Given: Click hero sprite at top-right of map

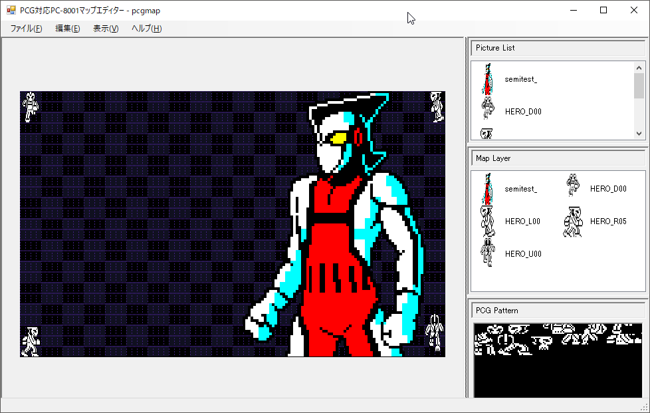Looking at the screenshot, I should coord(437,107).
